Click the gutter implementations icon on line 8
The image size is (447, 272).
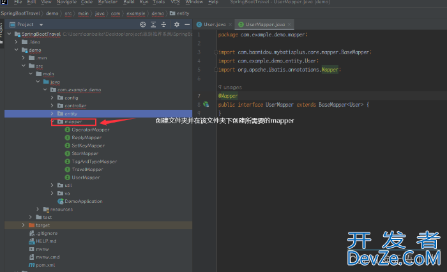click(x=206, y=105)
